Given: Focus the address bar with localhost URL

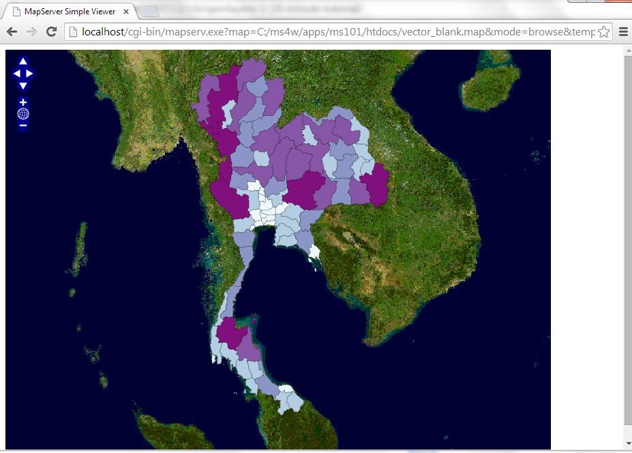Looking at the screenshot, I should (338, 32).
